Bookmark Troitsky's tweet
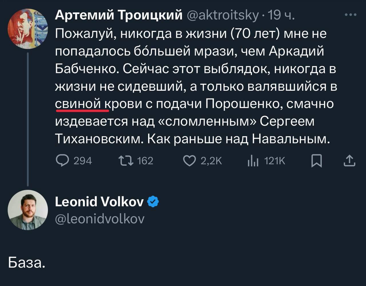Screen dimensions: 366x286 (317, 161)
